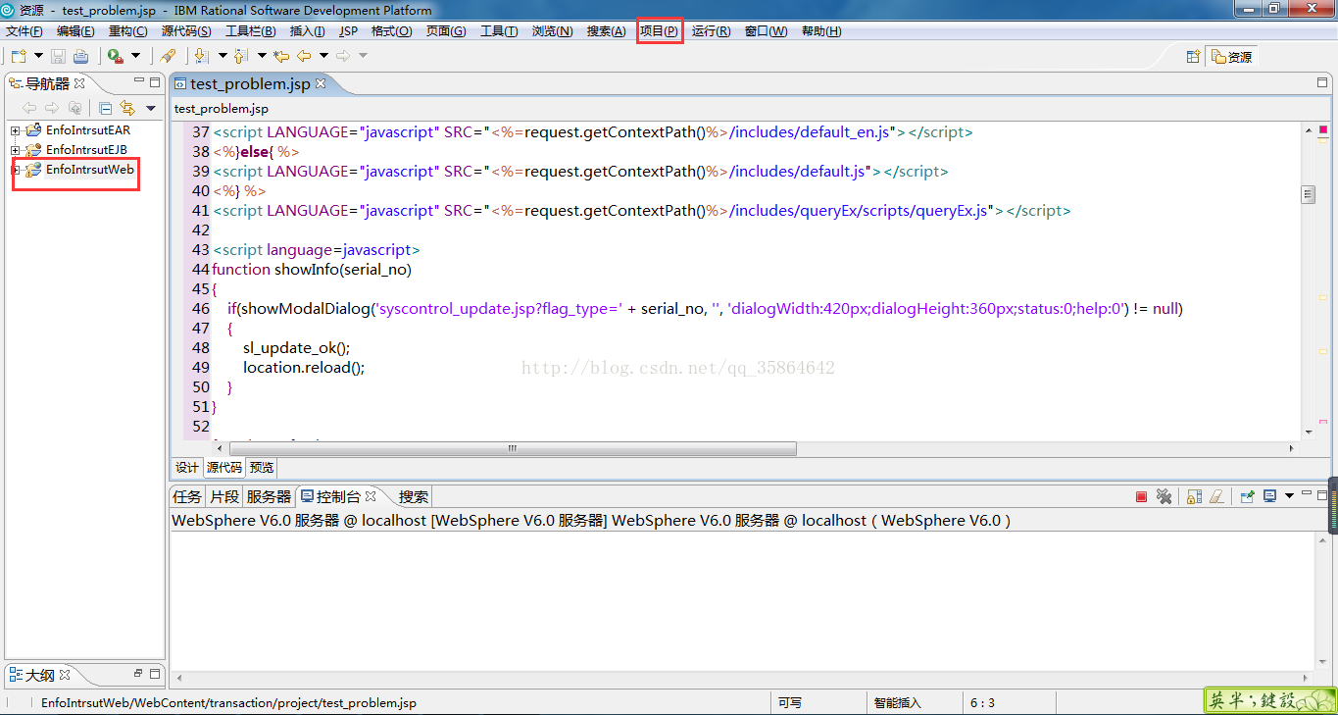Select the EnfoIntrsutEAR project
The image size is (1338, 715).
[x=87, y=130]
